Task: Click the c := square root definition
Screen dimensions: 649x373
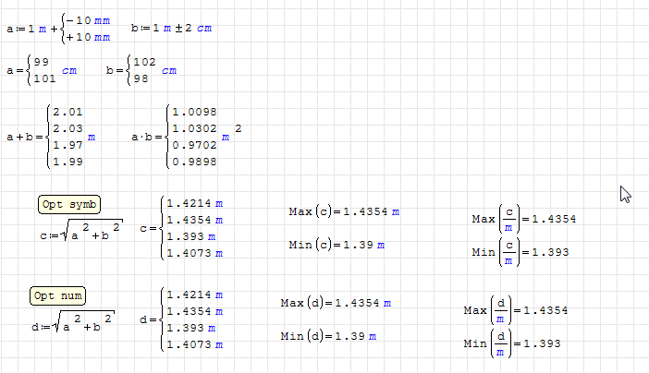Action: click(x=81, y=235)
